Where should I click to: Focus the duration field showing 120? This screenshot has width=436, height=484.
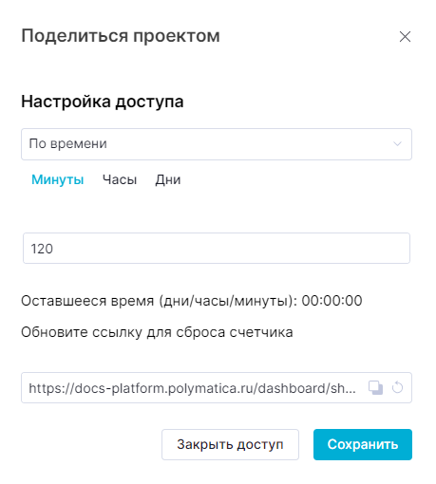[217, 249]
